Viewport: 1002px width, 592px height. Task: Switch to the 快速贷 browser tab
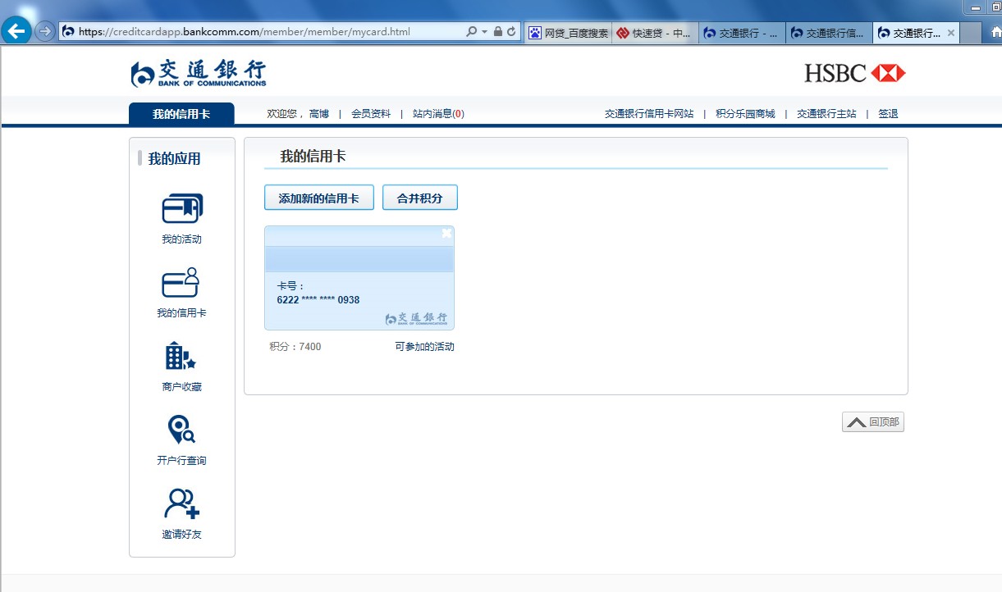click(x=655, y=33)
